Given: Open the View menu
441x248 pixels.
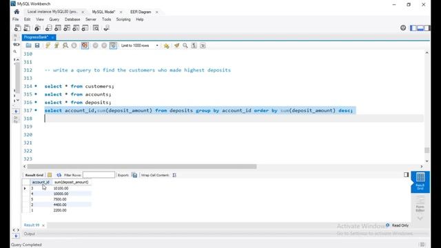Looking at the screenshot, I should pyautogui.click(x=40, y=19).
